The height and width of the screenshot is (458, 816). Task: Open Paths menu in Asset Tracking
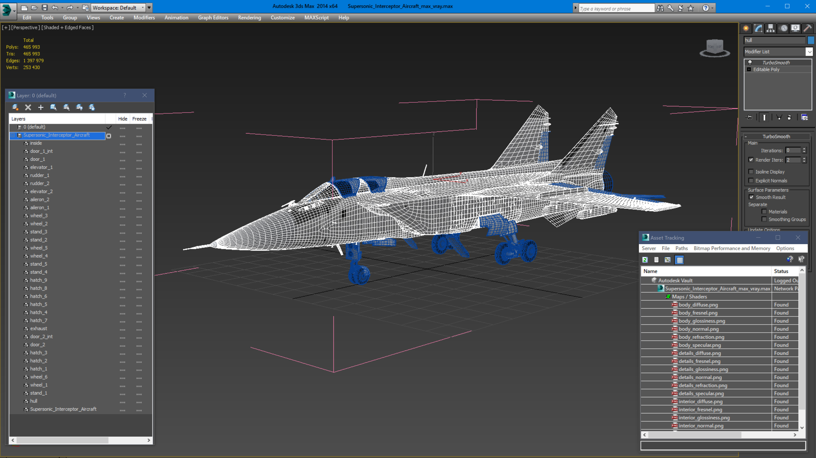pos(681,248)
